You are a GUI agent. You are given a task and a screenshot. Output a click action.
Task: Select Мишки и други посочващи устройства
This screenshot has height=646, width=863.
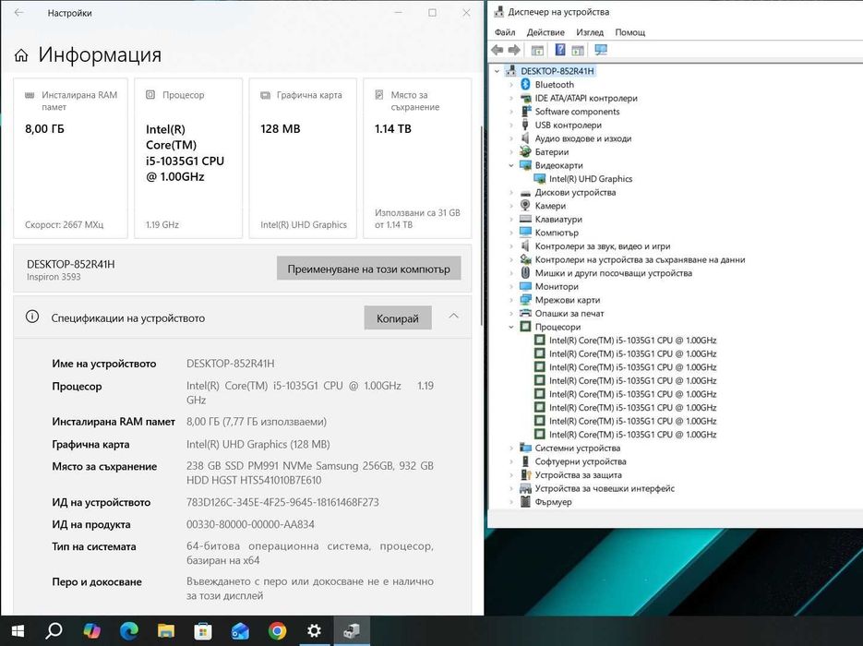pyautogui.click(x=613, y=273)
